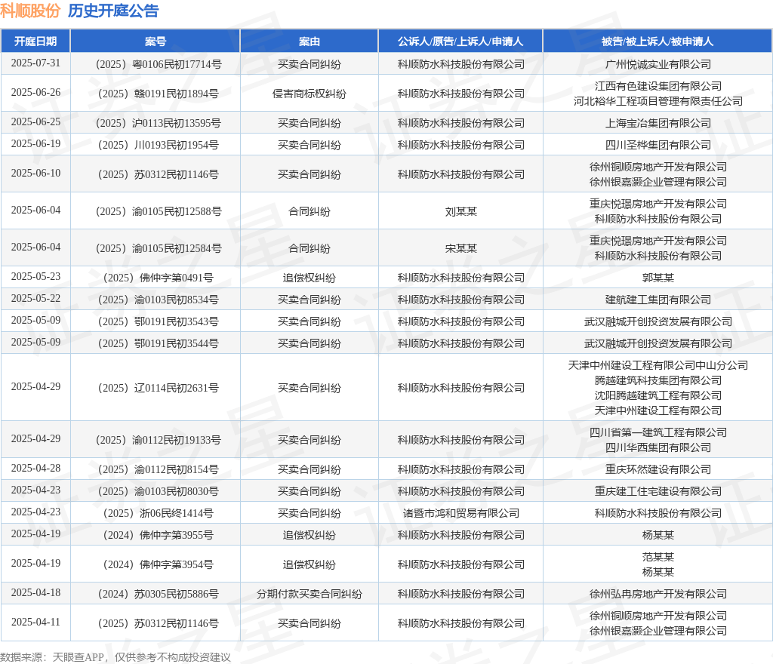This screenshot has width=773, height=664.
Task: Click defendant 重庆建工住宅建设有限公司
Action: (658, 491)
